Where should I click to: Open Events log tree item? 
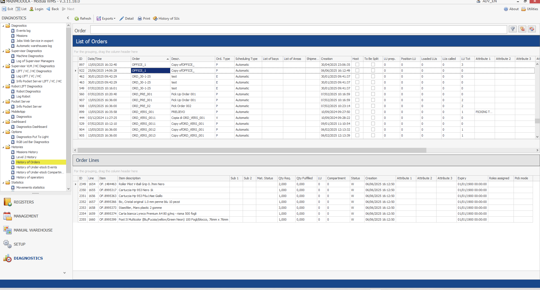click(x=23, y=31)
